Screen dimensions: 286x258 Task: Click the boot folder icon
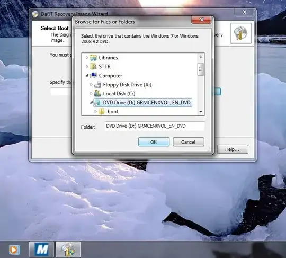(x=102, y=111)
